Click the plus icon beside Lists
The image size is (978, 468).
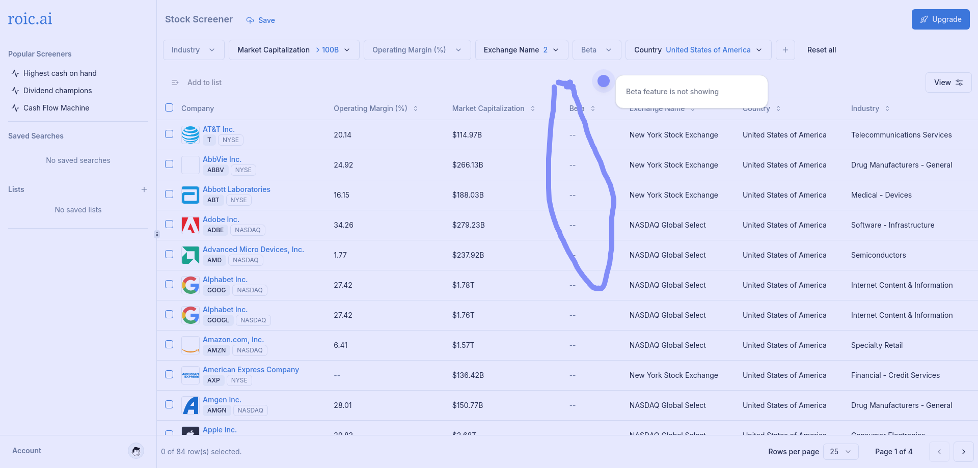tap(144, 189)
